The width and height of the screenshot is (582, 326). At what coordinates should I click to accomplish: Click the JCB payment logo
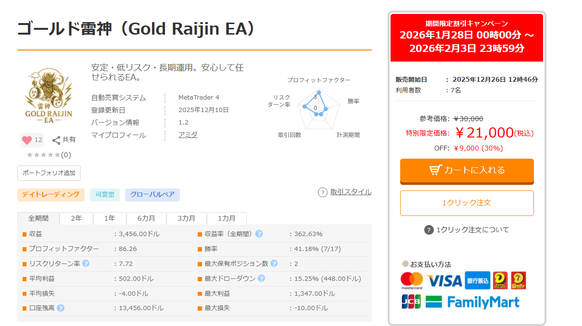point(411,301)
